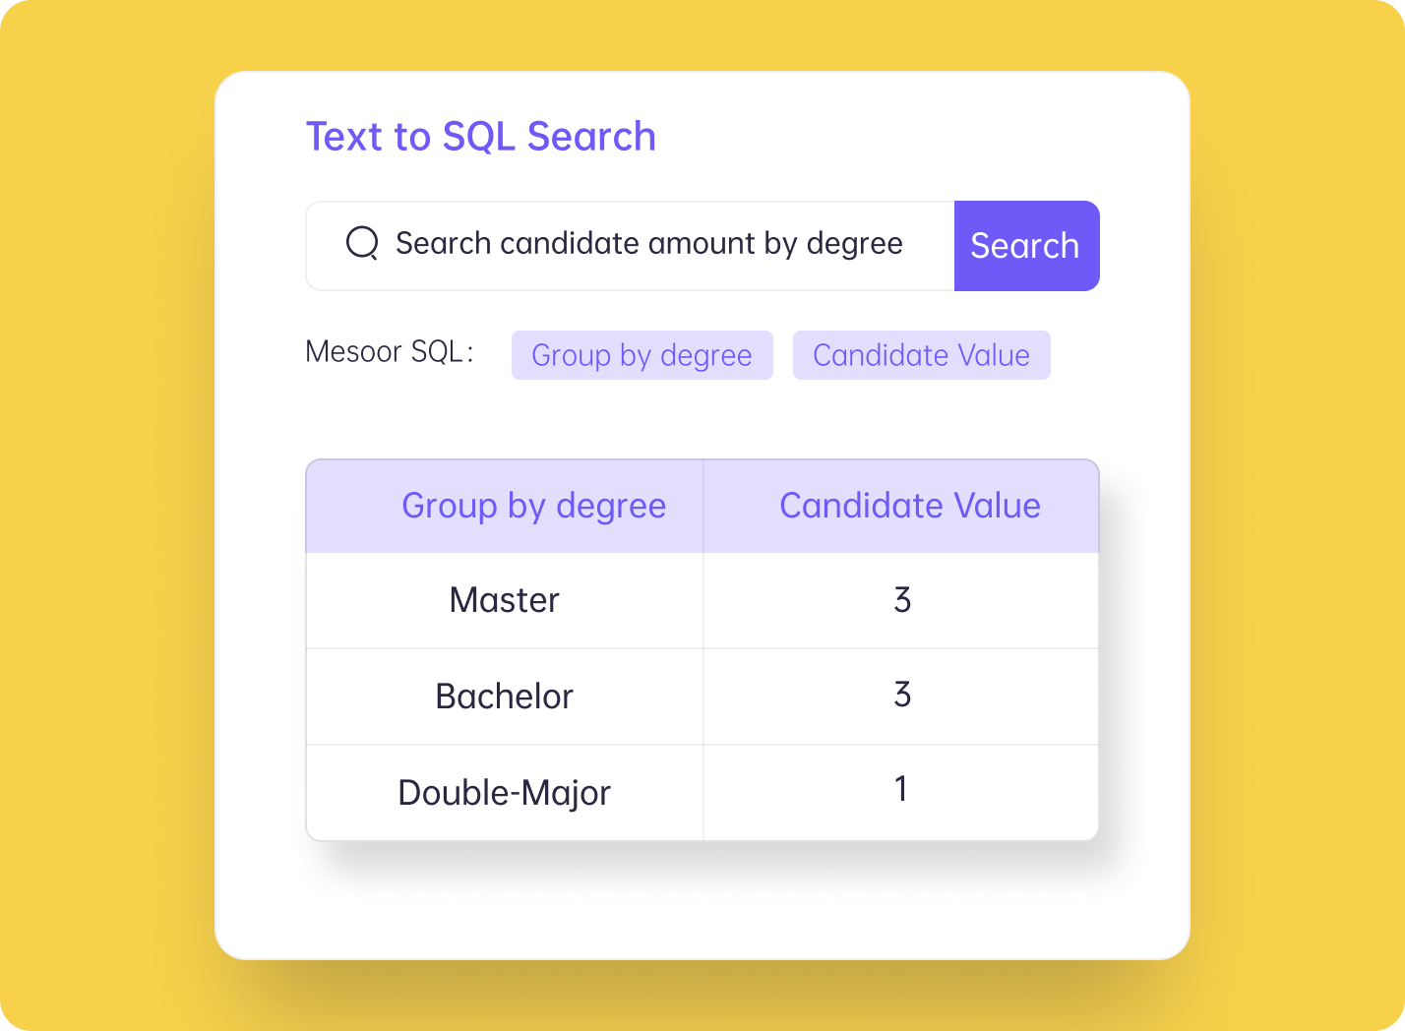The width and height of the screenshot is (1405, 1031).
Task: Select the Double-Major row cell
Action: [x=505, y=793]
